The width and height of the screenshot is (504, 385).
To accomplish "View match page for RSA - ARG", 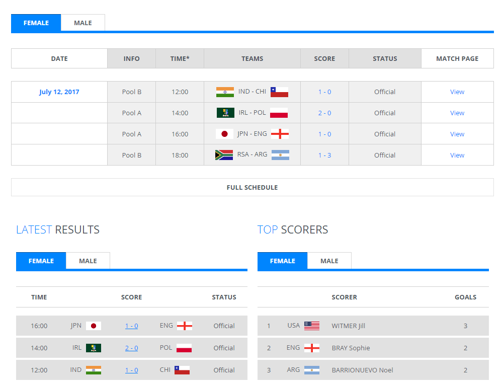I will click(x=457, y=156).
